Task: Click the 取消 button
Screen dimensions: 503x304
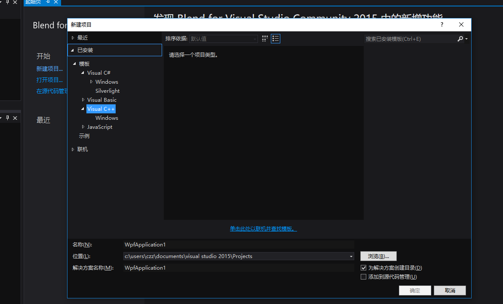Action: (450, 291)
